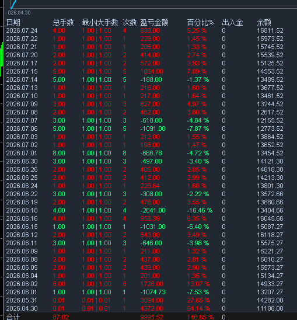This screenshot has width=297, height=320.
Task: Click balance 16811.52 cell
Action: click(x=270, y=30)
